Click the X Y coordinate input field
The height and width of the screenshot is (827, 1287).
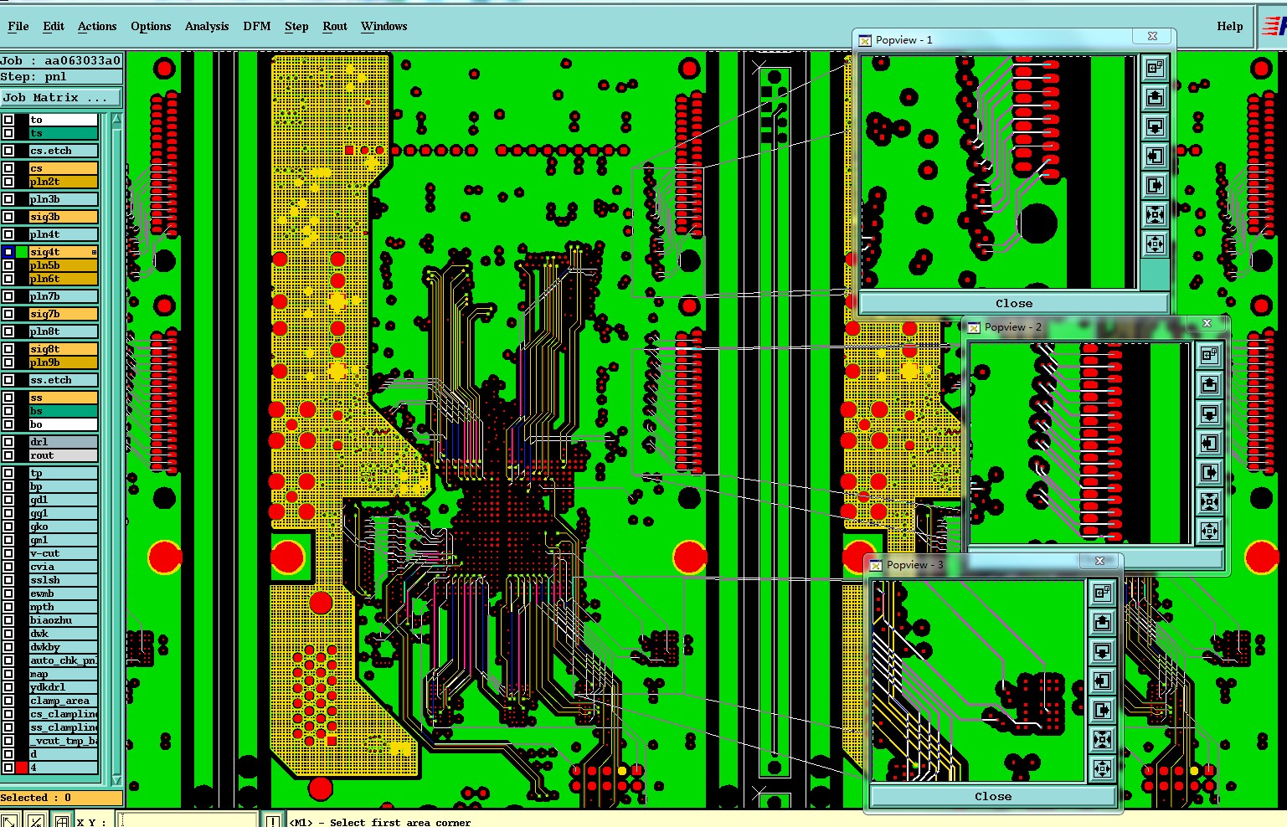pos(187,821)
